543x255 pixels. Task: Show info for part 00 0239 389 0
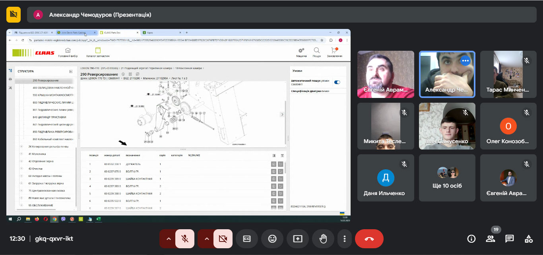pos(273,179)
